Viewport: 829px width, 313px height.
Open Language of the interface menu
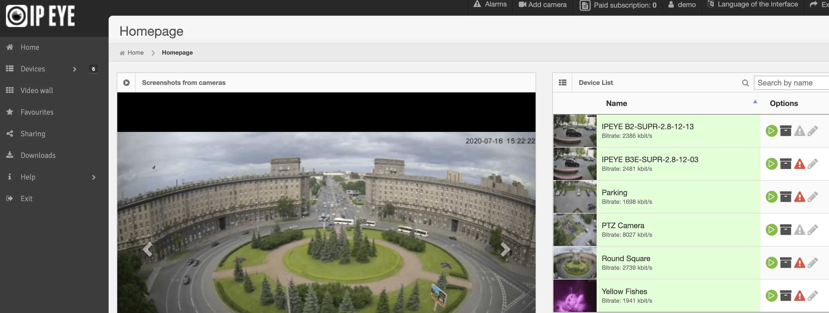[x=753, y=4]
